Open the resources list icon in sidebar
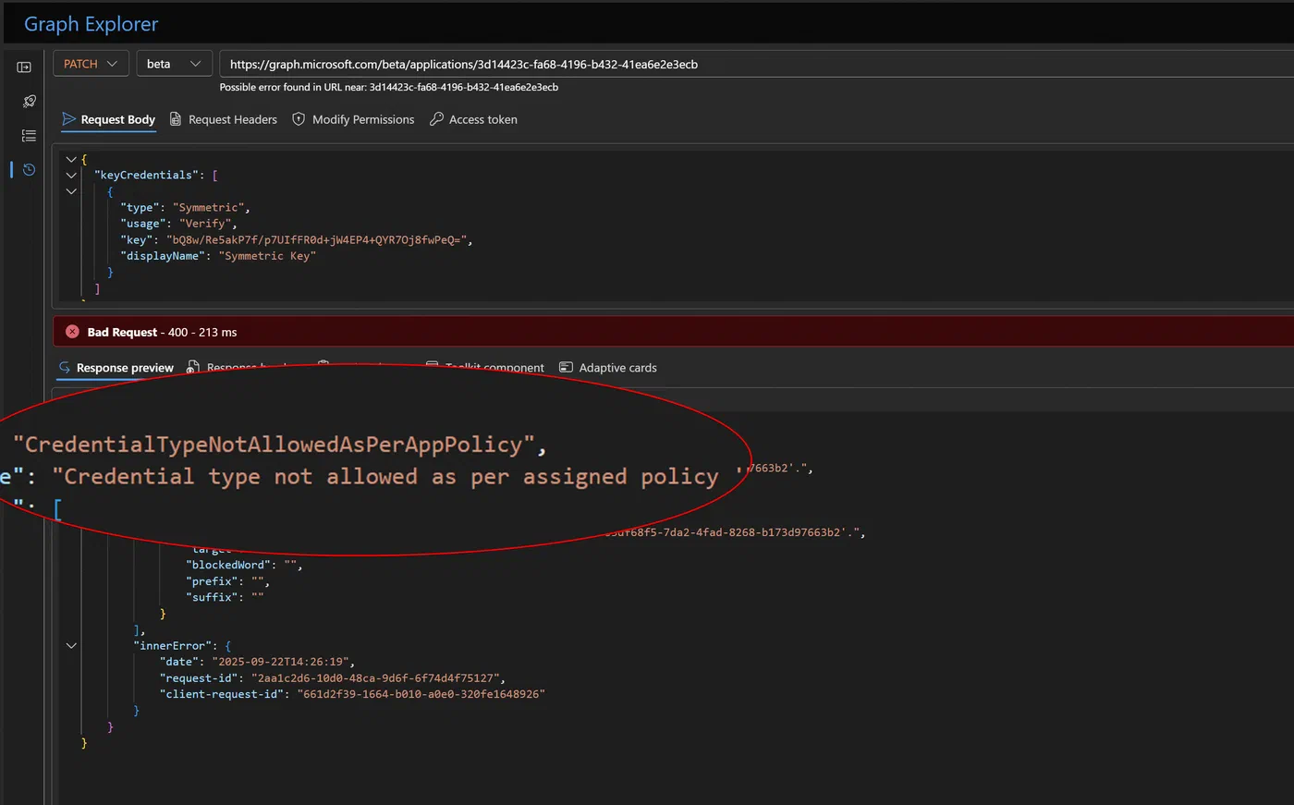 [x=29, y=136]
